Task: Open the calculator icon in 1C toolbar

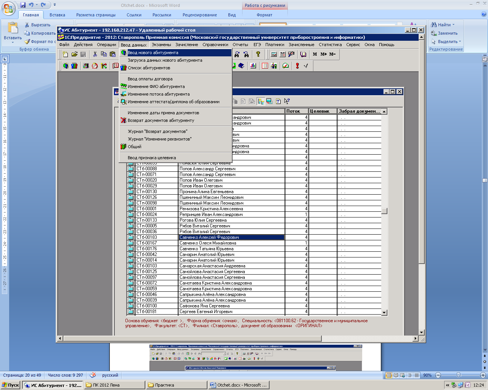Action: pyautogui.click(x=274, y=54)
